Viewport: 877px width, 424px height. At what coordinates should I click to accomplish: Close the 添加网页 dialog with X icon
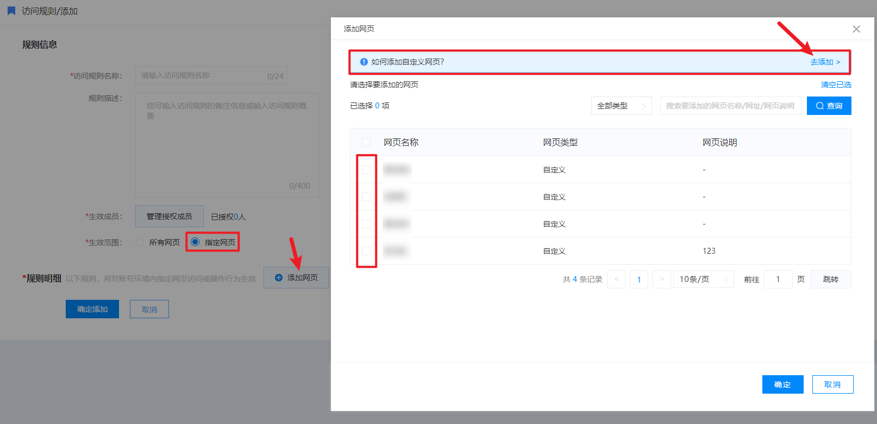(x=856, y=29)
